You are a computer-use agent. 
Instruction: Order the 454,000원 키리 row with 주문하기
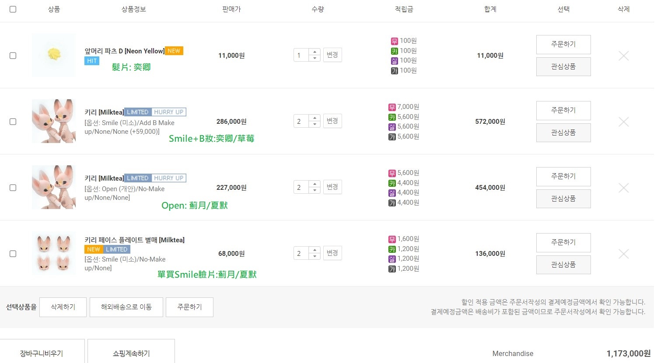point(563,177)
